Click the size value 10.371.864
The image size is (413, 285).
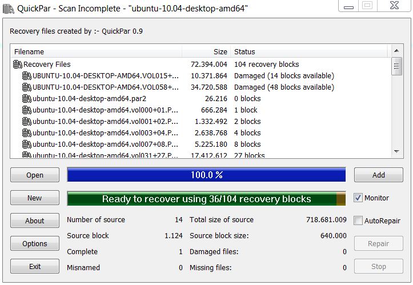point(209,75)
